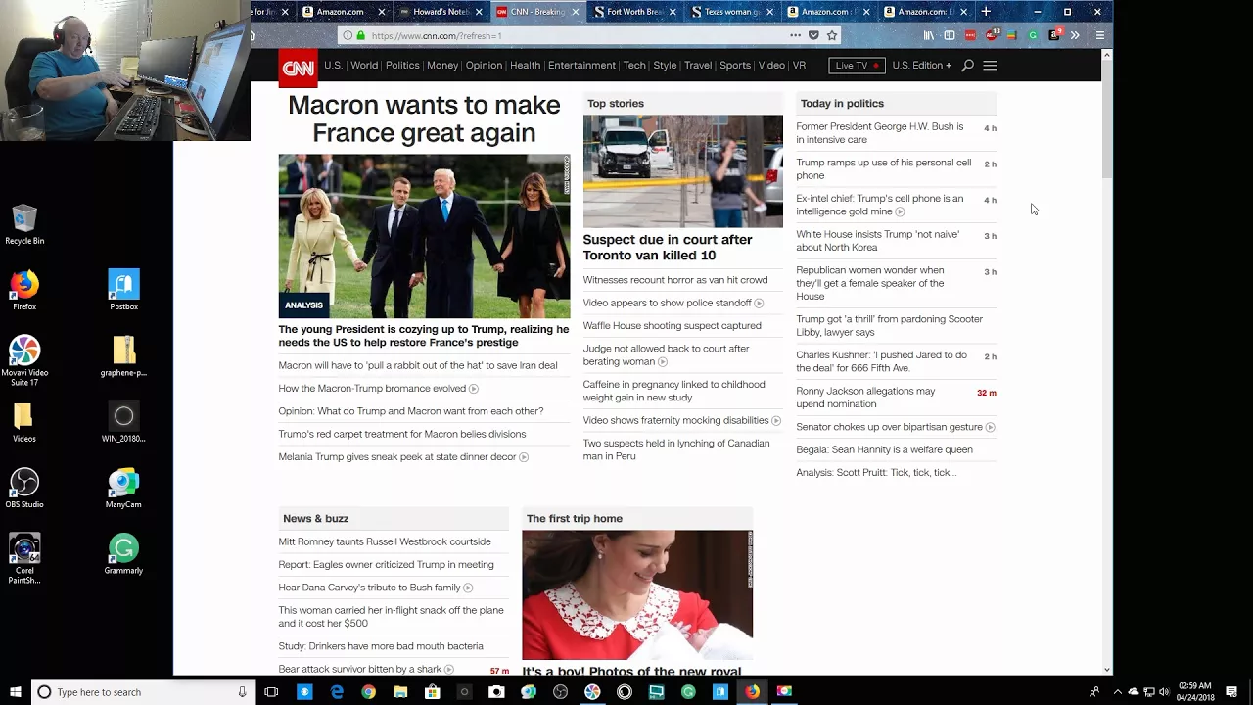Close the CNN Breaking News tab

pyautogui.click(x=576, y=12)
